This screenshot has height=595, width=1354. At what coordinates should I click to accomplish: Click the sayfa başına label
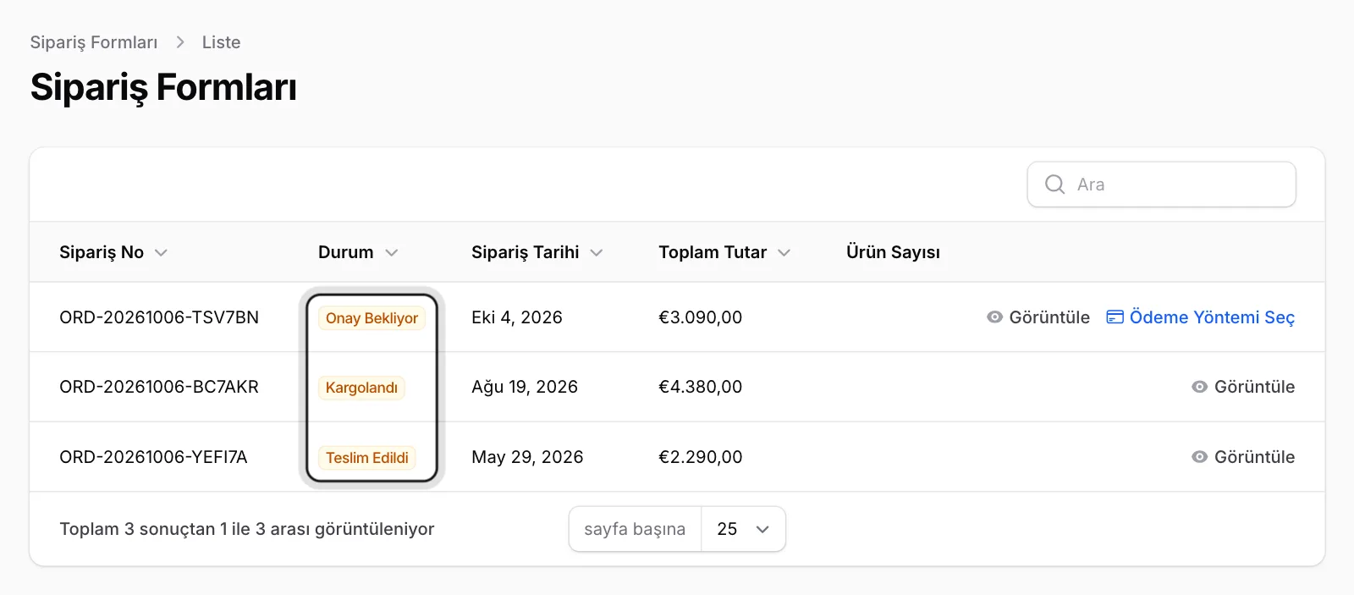coord(635,529)
